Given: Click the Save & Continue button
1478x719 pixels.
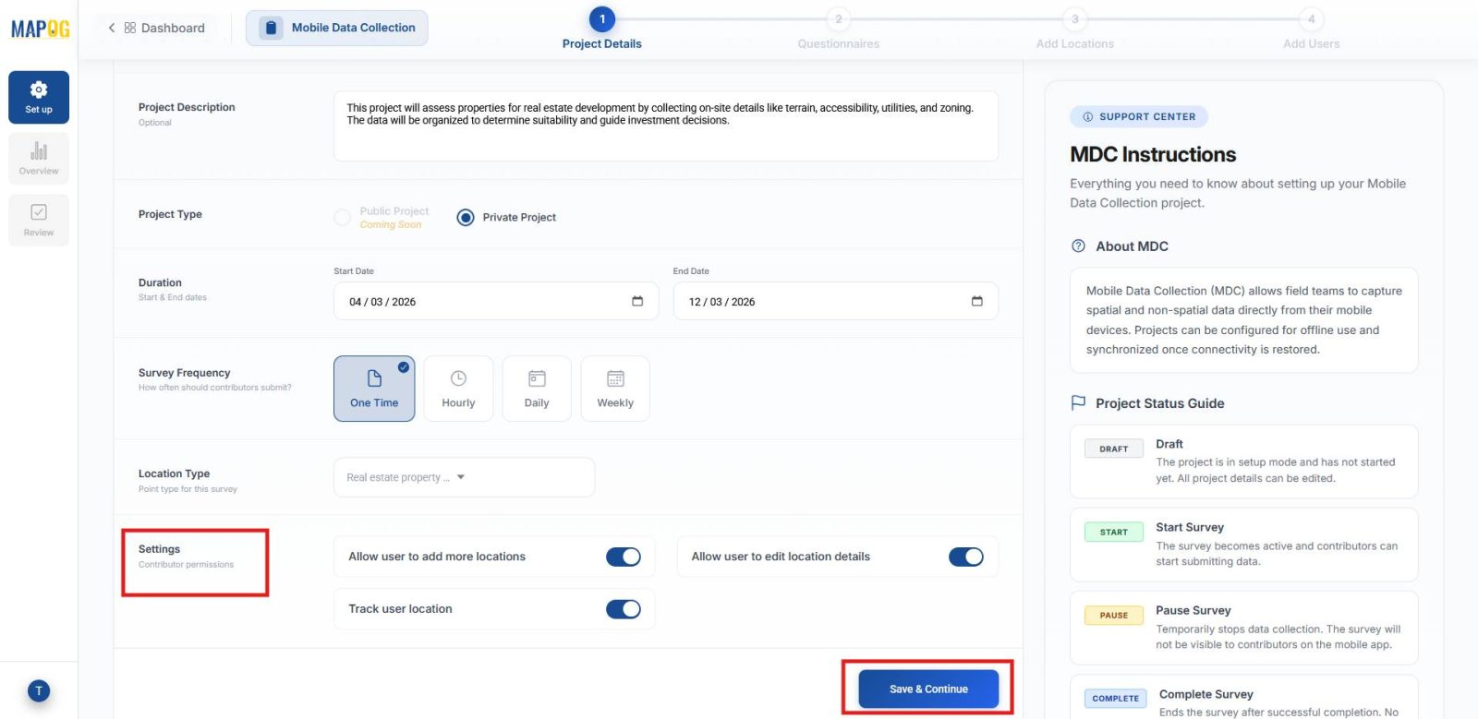Looking at the screenshot, I should (928, 689).
